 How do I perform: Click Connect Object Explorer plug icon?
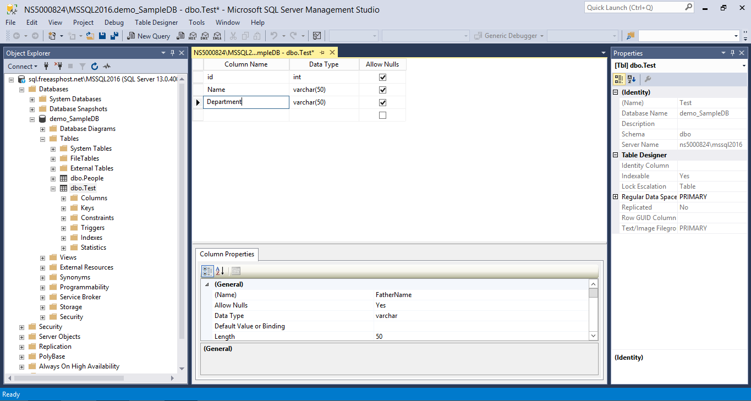46,66
